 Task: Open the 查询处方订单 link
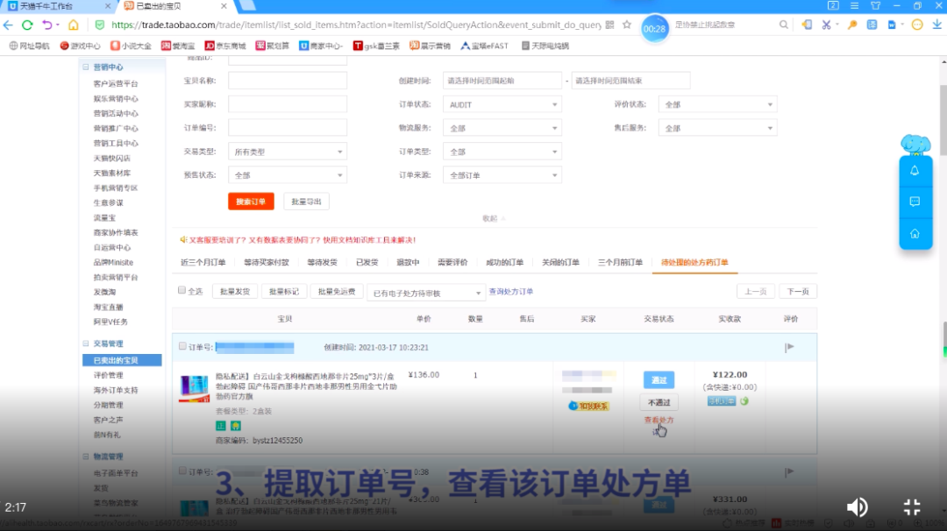pyautogui.click(x=511, y=292)
